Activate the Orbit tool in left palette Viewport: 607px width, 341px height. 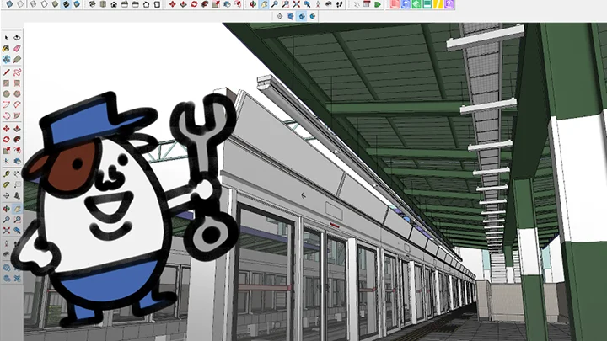click(6, 209)
